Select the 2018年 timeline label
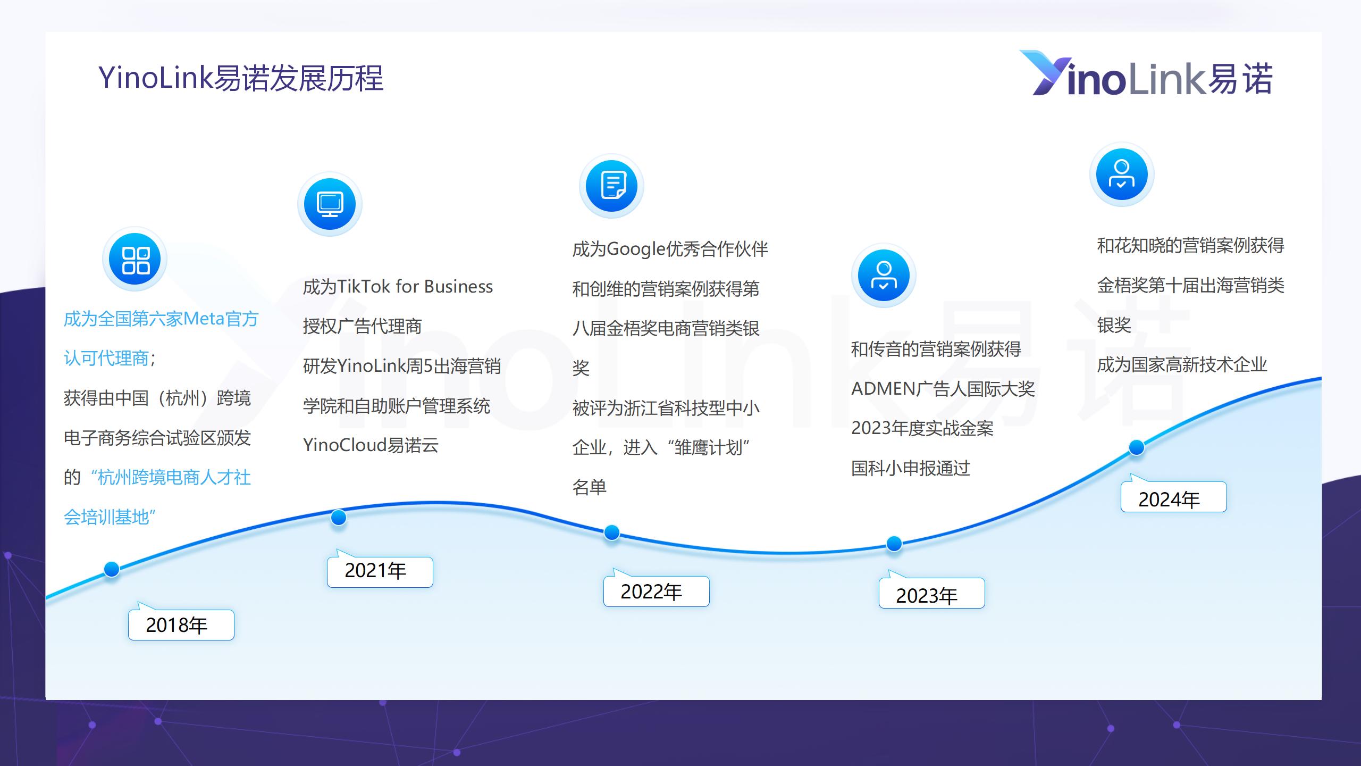 point(181,625)
